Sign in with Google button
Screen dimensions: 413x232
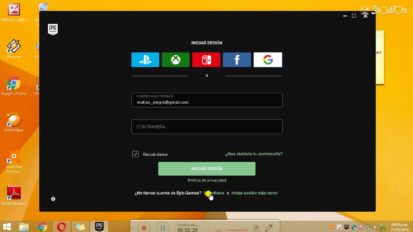268,60
